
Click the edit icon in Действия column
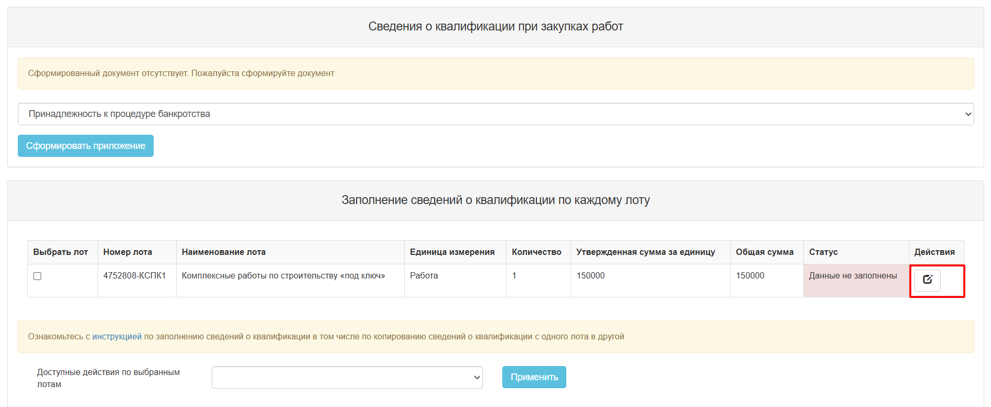pos(927,280)
